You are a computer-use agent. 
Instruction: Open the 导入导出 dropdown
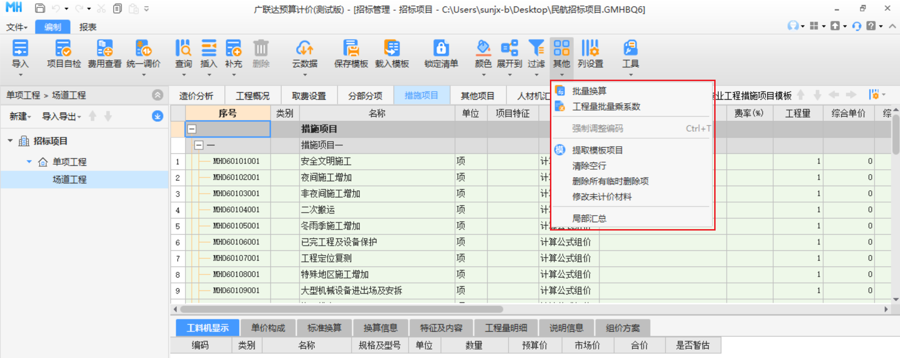61,116
